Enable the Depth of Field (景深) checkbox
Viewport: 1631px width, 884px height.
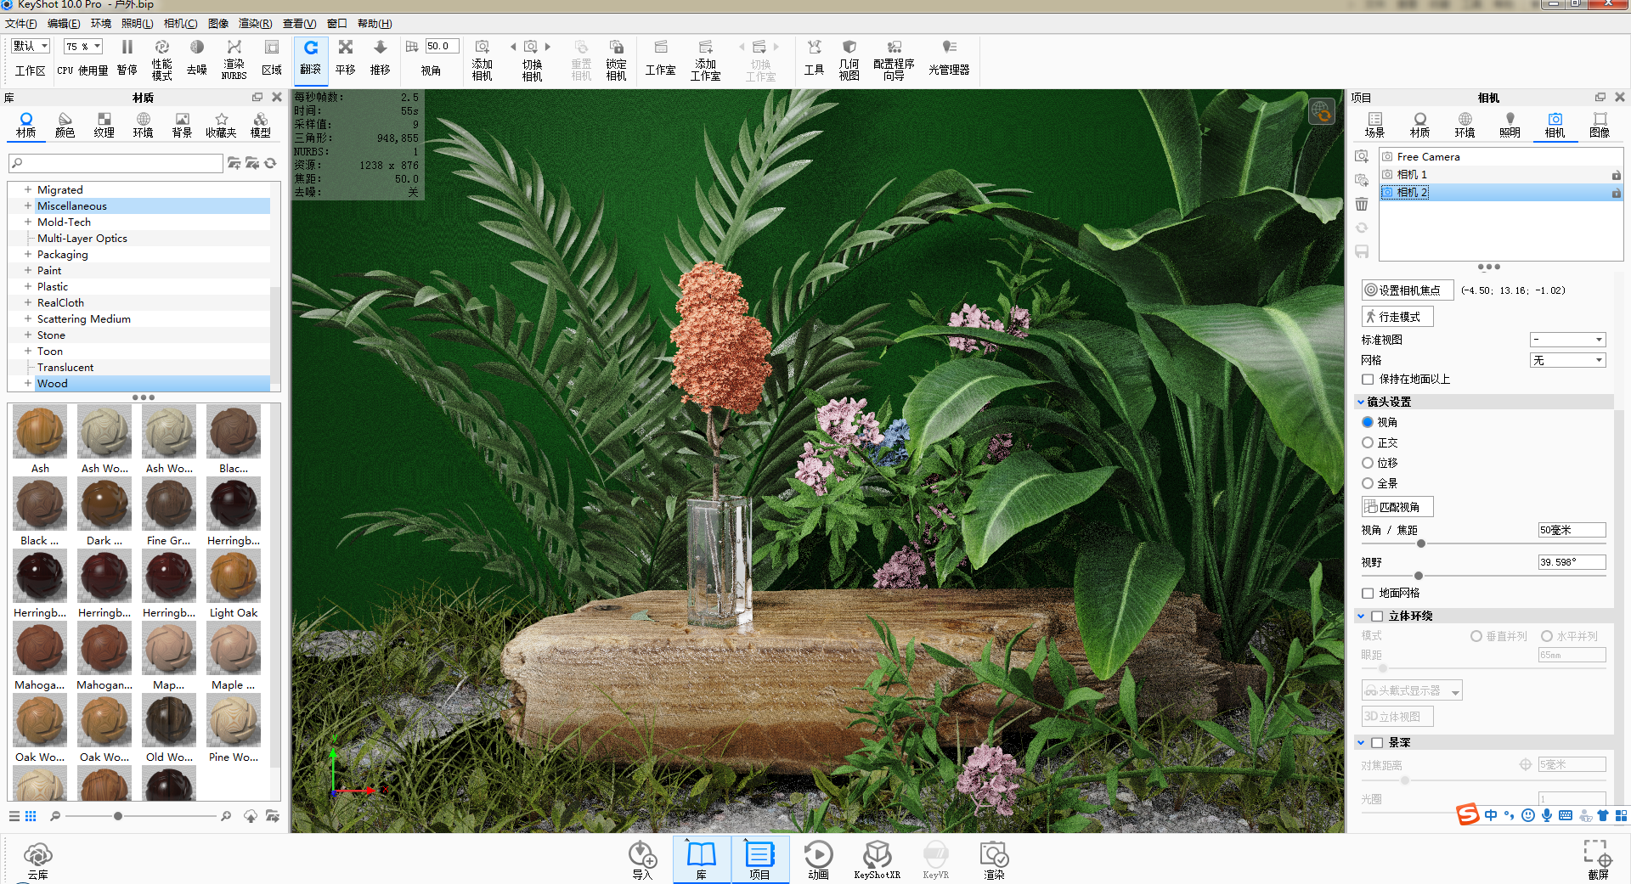pyautogui.click(x=1377, y=743)
